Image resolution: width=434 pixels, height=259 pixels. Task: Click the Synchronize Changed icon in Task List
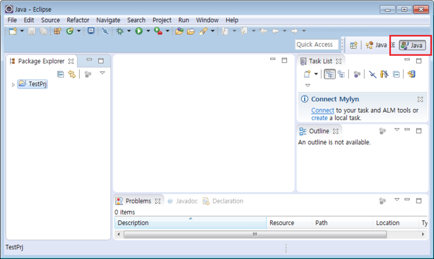(x=412, y=74)
